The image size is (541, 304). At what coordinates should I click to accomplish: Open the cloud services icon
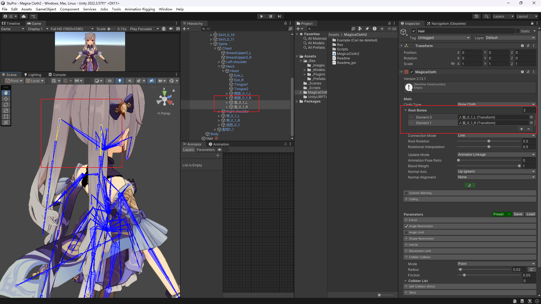[x=24, y=16]
